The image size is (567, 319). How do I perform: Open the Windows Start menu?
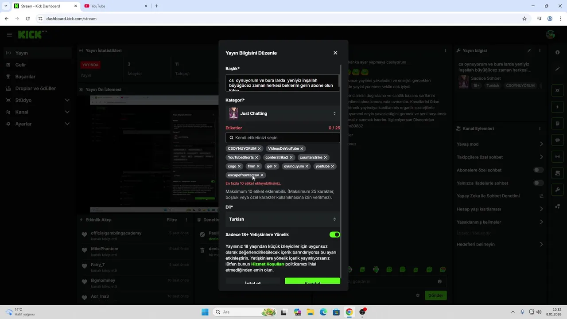click(x=205, y=312)
